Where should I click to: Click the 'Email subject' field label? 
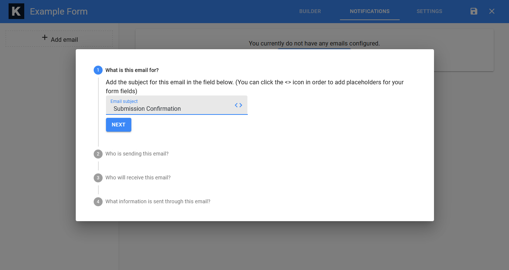(x=124, y=101)
